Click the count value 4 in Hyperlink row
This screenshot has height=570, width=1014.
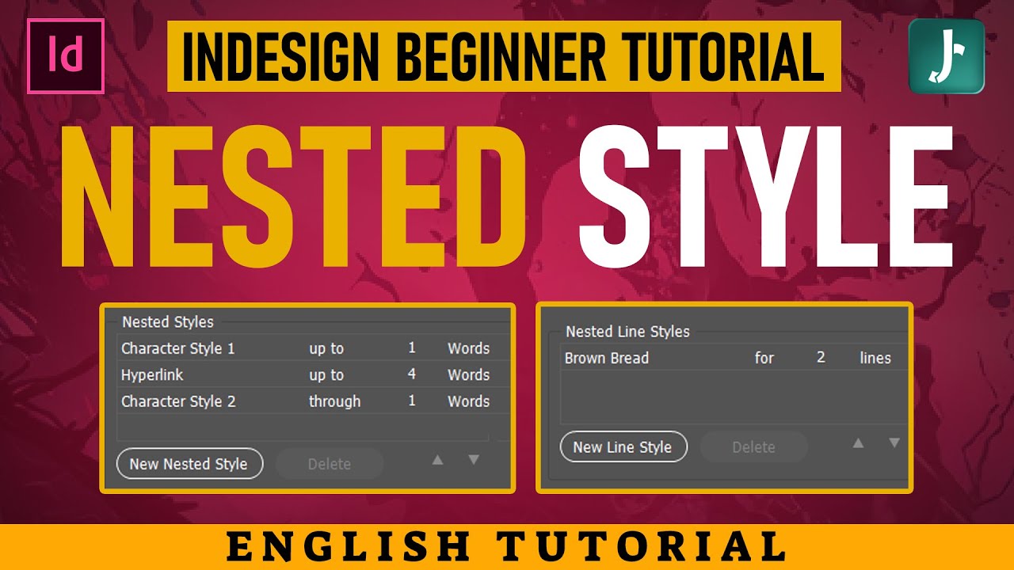(x=412, y=374)
